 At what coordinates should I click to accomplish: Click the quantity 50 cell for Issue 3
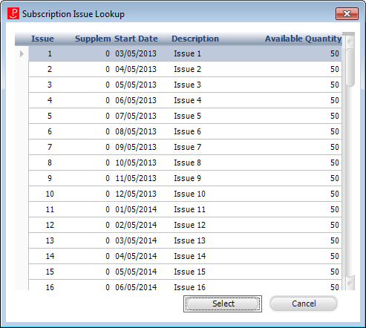click(x=334, y=85)
